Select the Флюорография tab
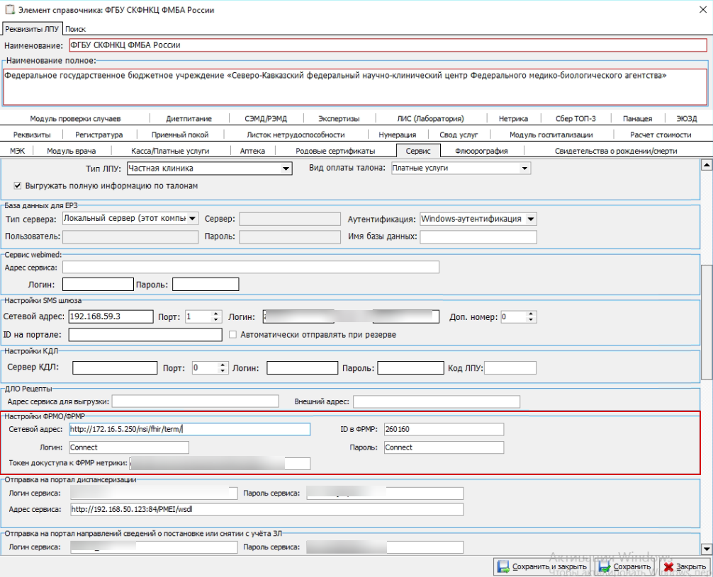713x577 pixels. [481, 151]
